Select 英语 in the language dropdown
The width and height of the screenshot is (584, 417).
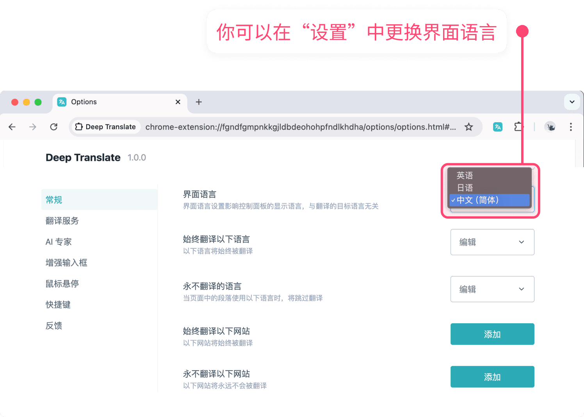465,175
